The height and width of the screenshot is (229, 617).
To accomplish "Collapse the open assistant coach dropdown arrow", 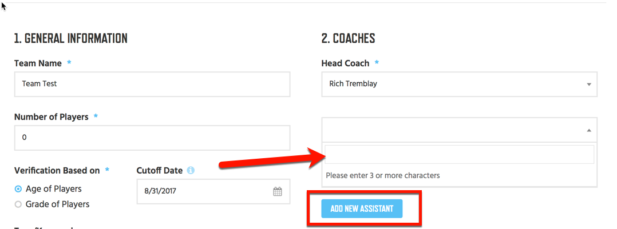I will tap(588, 130).
